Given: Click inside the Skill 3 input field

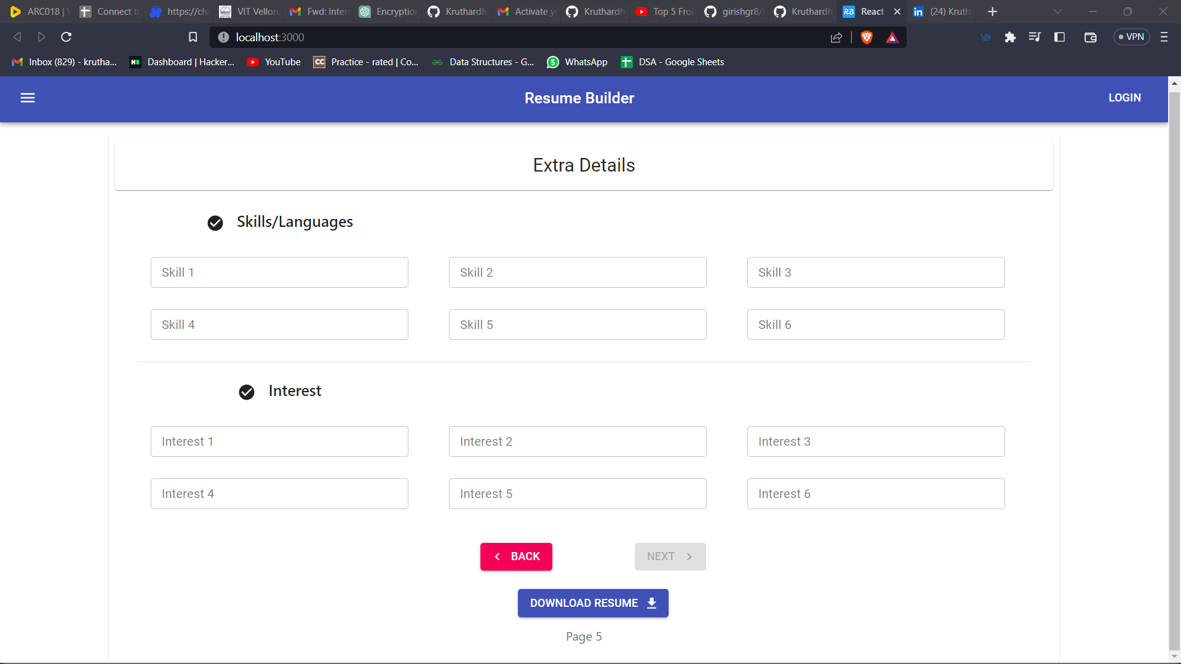Looking at the screenshot, I should [875, 272].
